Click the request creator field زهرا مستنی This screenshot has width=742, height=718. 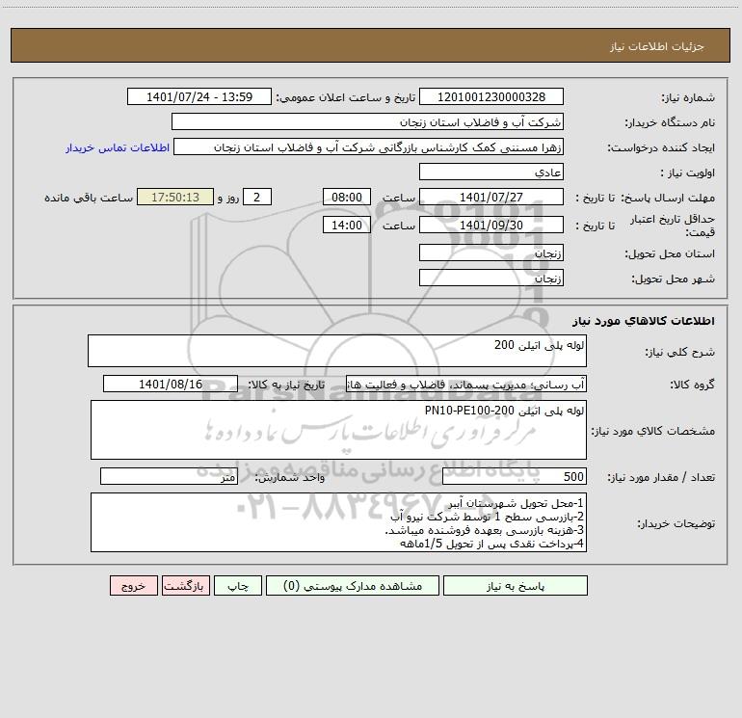pyautogui.click(x=369, y=147)
